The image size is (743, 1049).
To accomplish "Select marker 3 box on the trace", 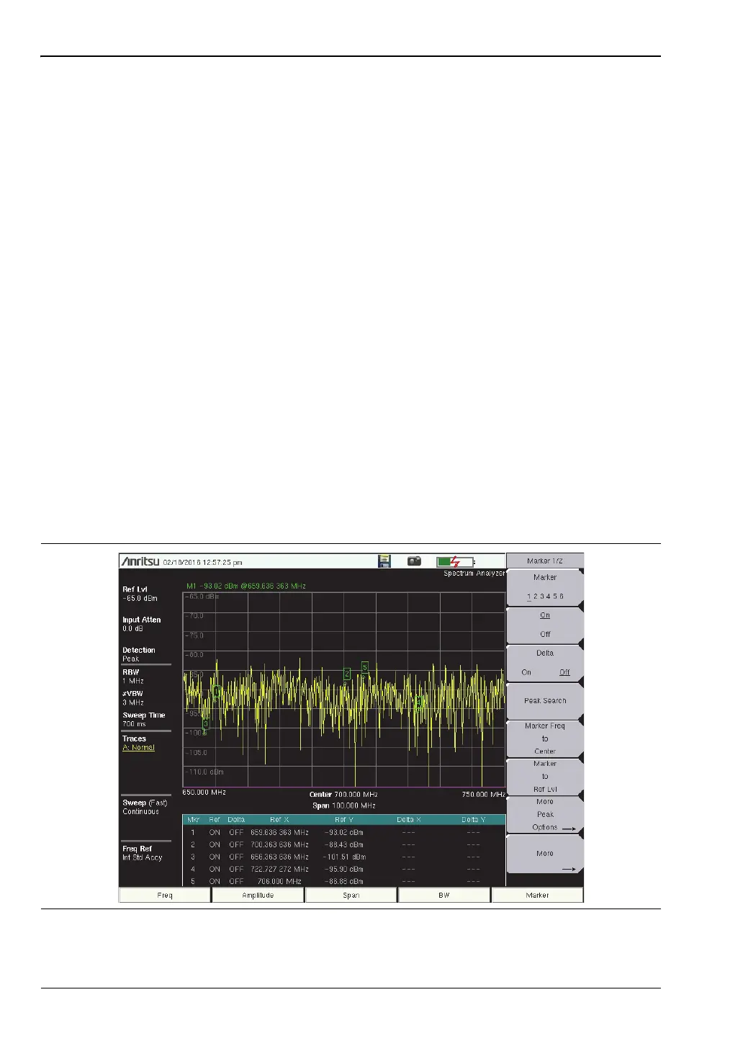I will click(x=205, y=723).
